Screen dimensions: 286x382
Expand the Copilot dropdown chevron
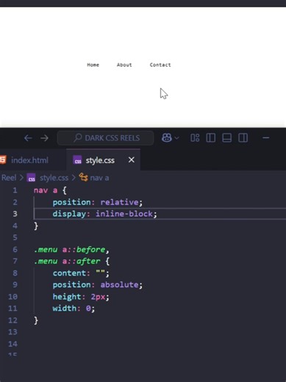coord(176,138)
